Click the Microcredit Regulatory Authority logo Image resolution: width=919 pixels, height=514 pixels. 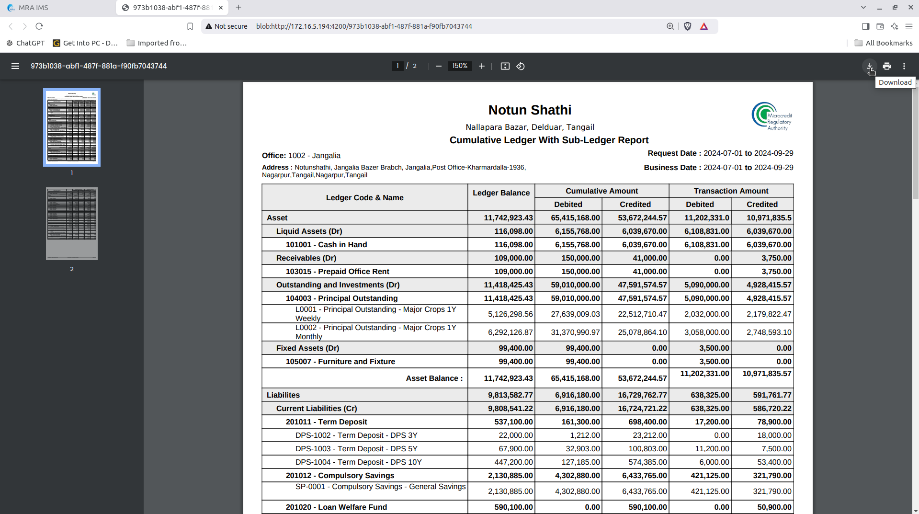pos(772,116)
